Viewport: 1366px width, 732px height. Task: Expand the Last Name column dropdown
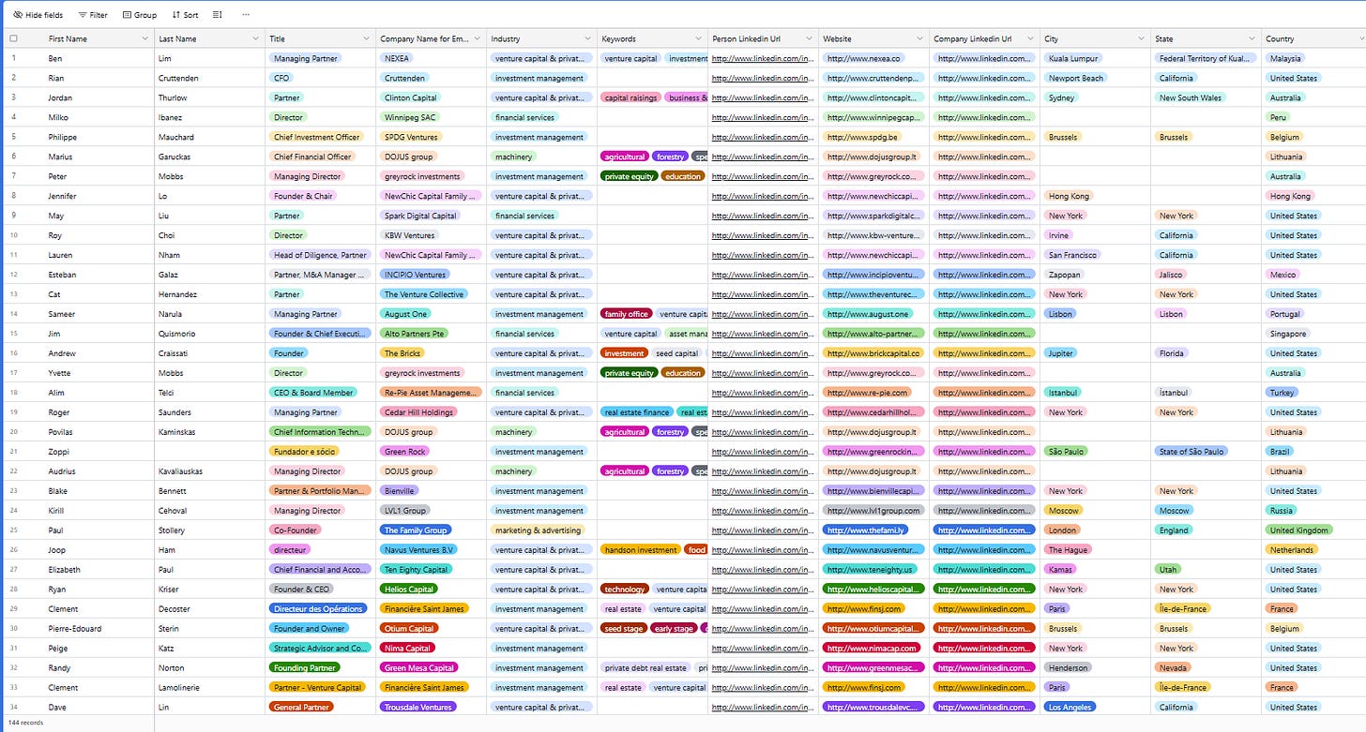pos(255,38)
